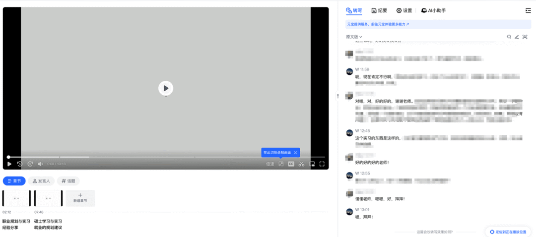Image resolution: width=536 pixels, height=237 pixels.
Task: Click transcript line 好的好的好的老师!
Action: point(372,162)
